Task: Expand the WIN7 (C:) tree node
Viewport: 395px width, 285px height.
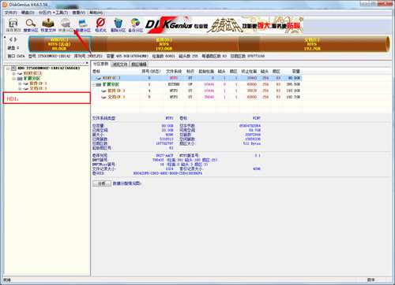Action: point(13,73)
